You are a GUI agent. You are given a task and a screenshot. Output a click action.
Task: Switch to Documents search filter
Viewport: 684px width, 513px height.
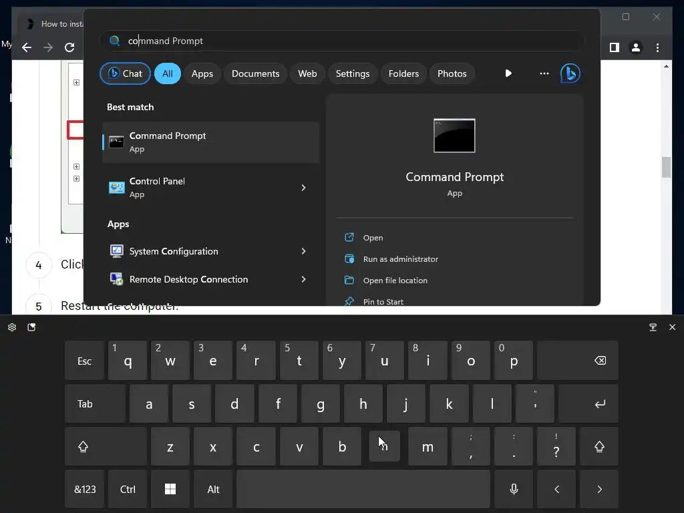point(255,73)
